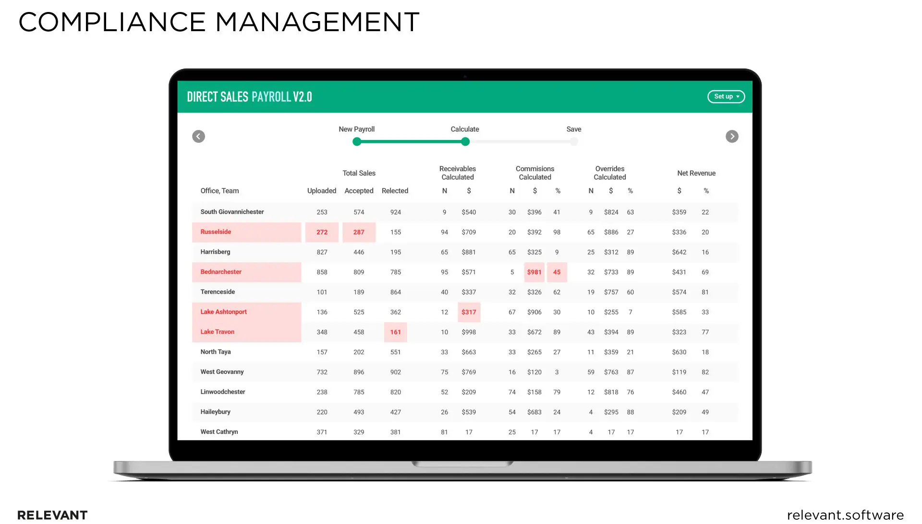Image resolution: width=922 pixels, height=524 pixels.
Task: Select the flagged Lake Ashtonport row
Action: click(246, 312)
